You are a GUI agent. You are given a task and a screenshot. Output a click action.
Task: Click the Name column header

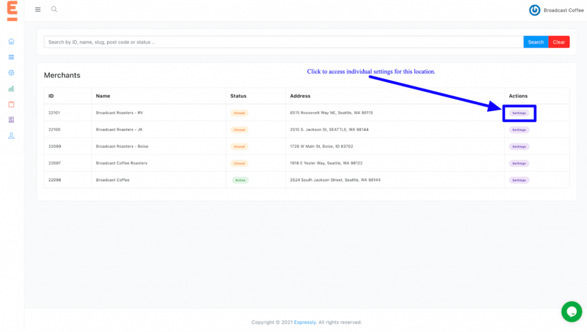103,96
